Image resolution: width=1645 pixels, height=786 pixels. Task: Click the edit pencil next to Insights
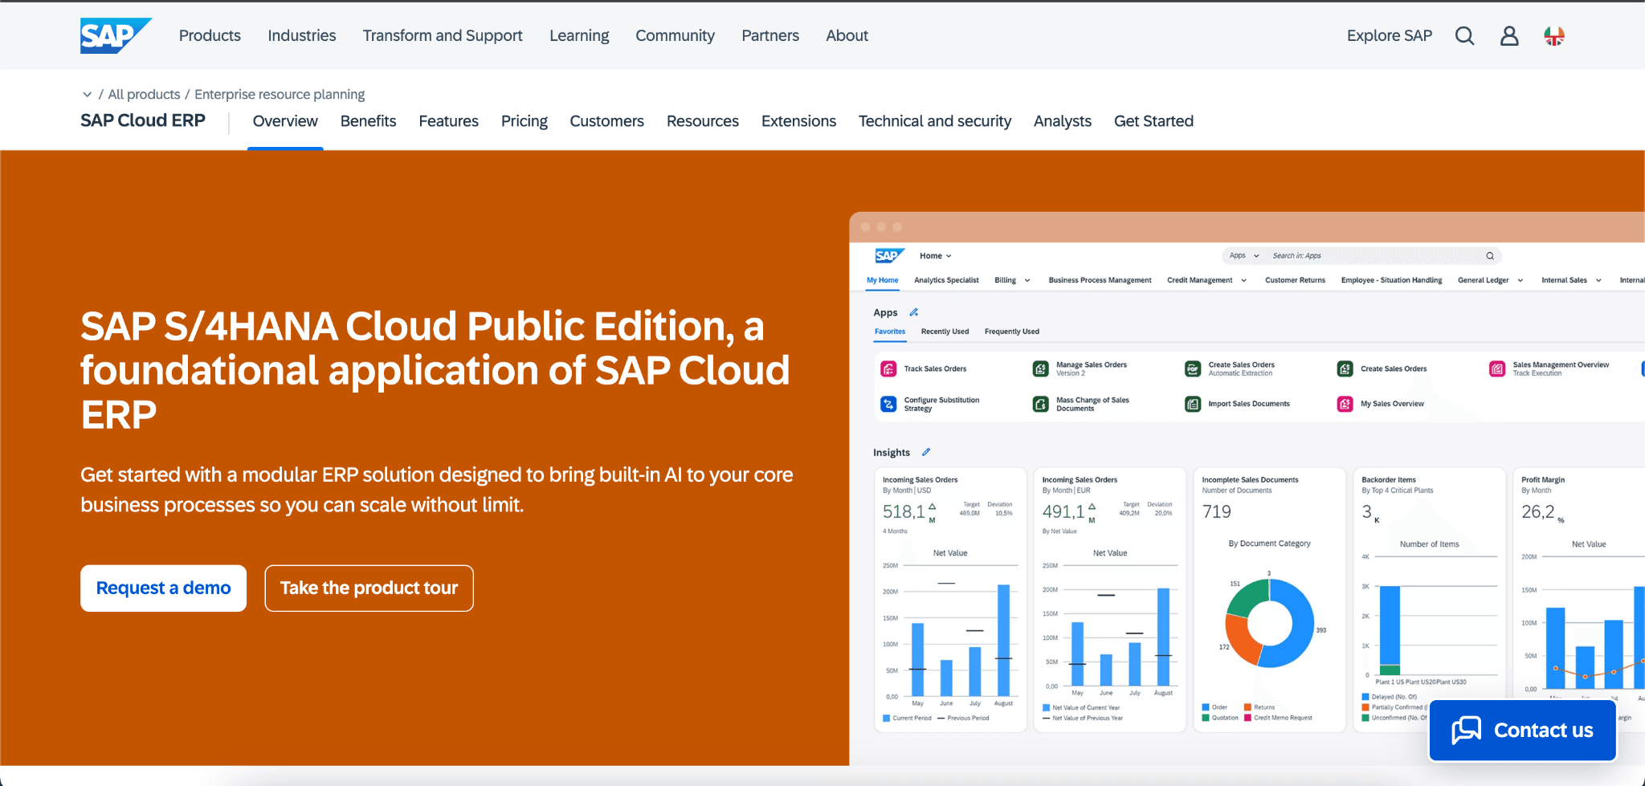[x=926, y=452]
